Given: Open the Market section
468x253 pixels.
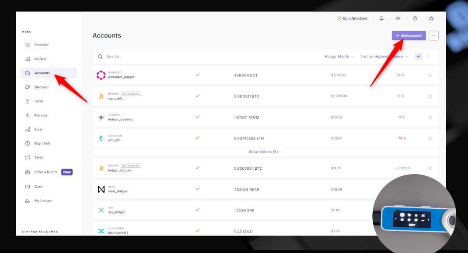Looking at the screenshot, I should click(40, 59).
